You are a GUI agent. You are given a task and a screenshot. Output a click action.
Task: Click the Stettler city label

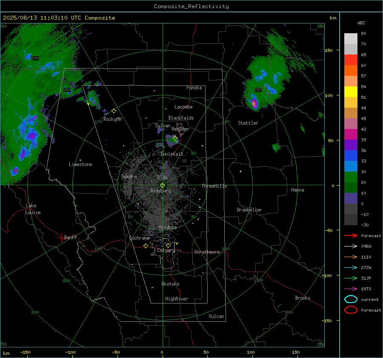pos(248,123)
